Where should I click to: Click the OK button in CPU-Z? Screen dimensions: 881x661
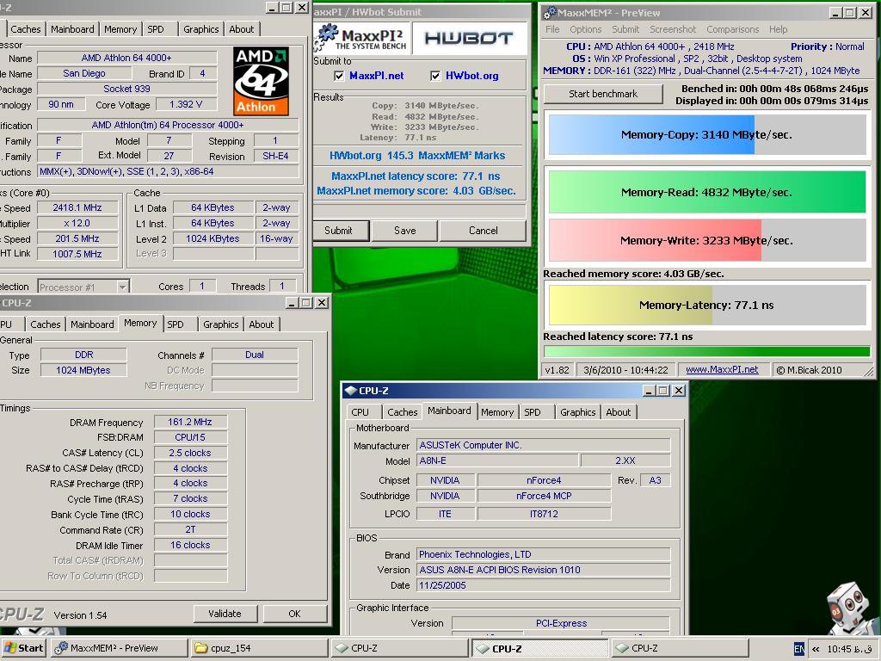[x=294, y=614]
